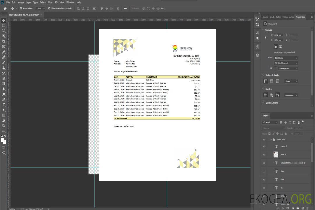Open the RGB Color mode dropdown

pyautogui.click(x=286, y=58)
